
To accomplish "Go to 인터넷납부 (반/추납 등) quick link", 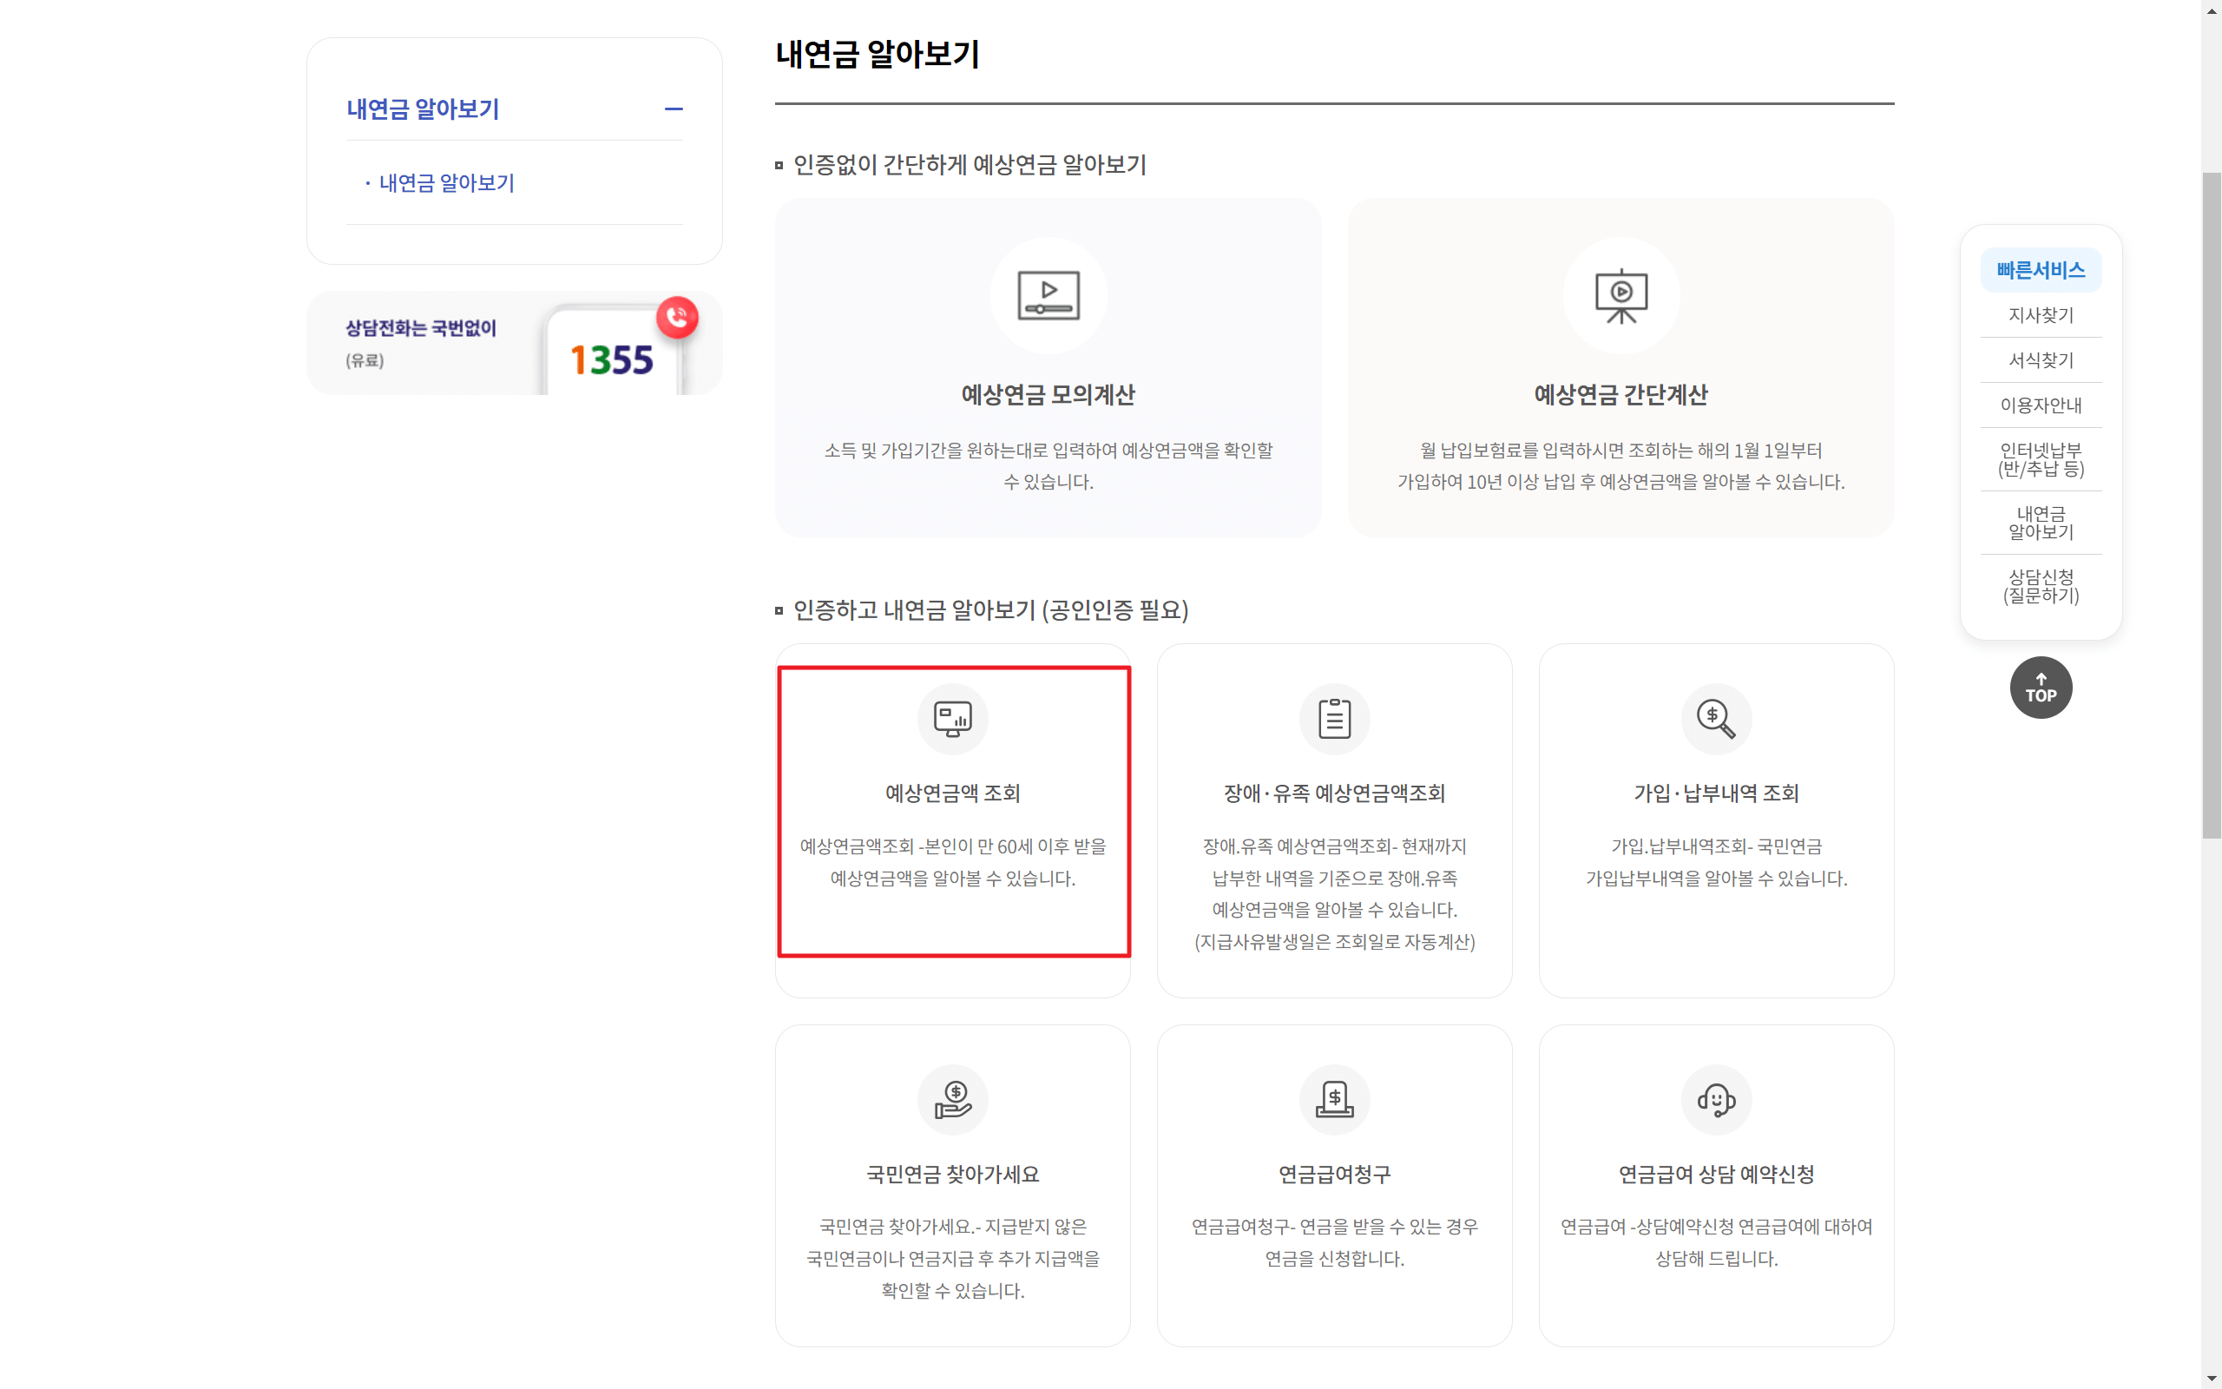I will point(2041,459).
